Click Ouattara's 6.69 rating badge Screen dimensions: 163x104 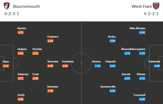click(x=50, y=41)
